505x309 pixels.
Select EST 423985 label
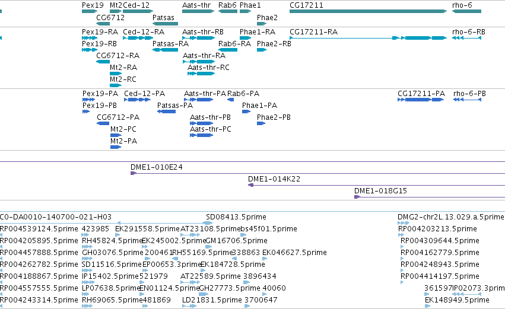pos(96,229)
